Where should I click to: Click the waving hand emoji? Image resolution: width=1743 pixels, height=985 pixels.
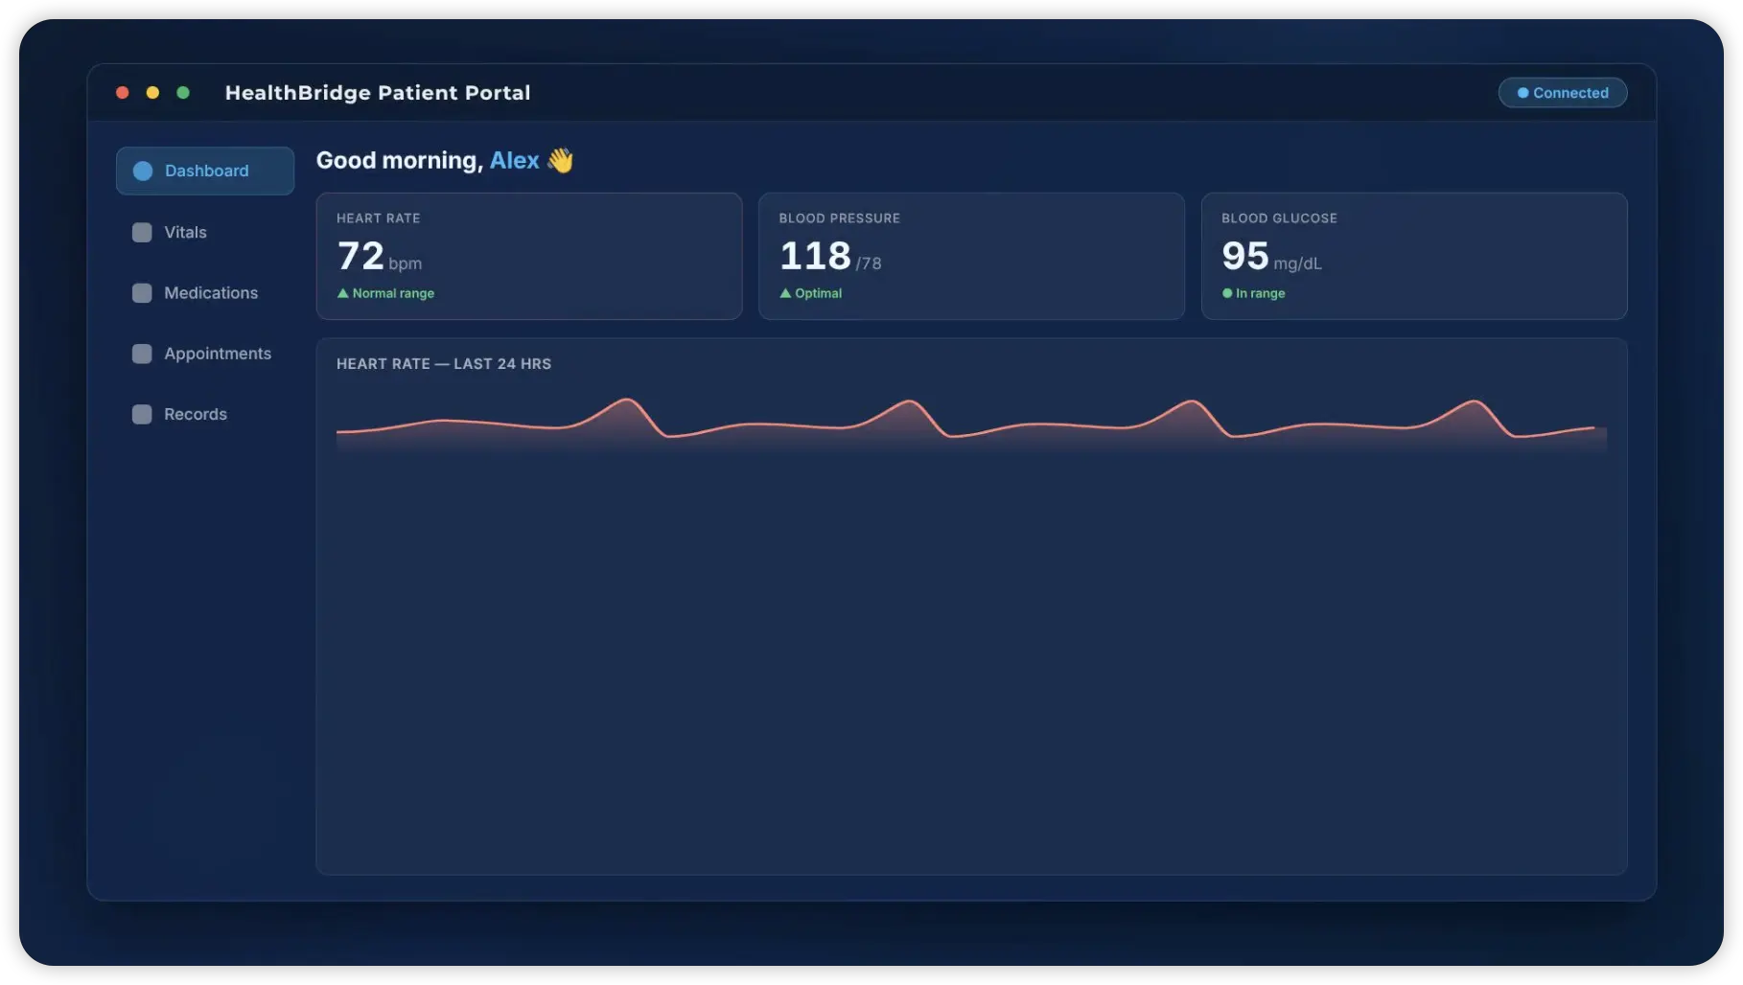[560, 160]
